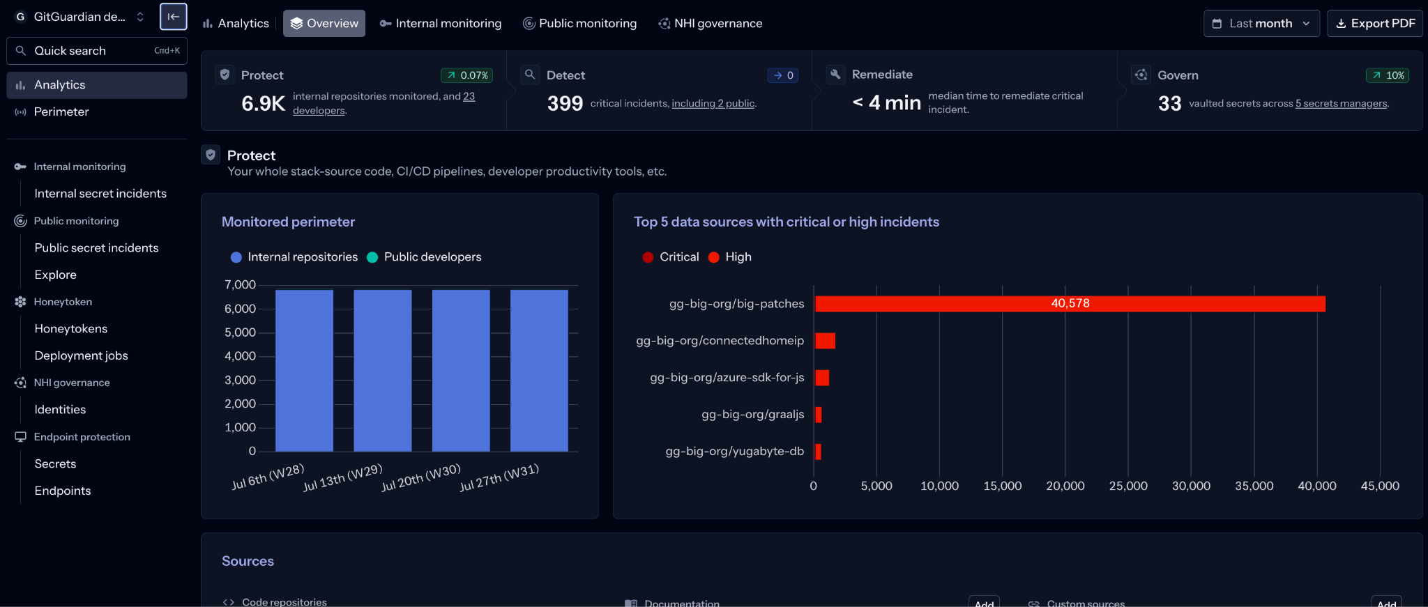The height and width of the screenshot is (607, 1428).
Task: Click the 6.9K repositories figure
Action: pyautogui.click(x=263, y=104)
